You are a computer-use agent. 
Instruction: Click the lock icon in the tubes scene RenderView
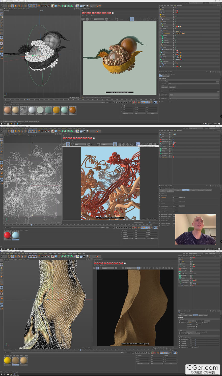115,144
